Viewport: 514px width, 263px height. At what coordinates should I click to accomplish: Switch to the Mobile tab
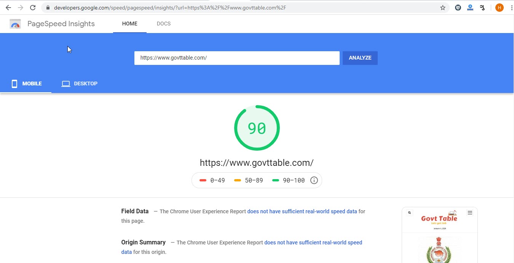pyautogui.click(x=32, y=83)
